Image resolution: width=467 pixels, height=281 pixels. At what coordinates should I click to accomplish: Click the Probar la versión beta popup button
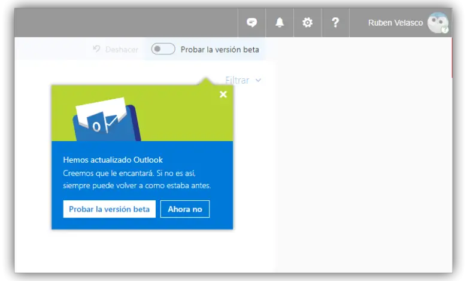point(110,209)
